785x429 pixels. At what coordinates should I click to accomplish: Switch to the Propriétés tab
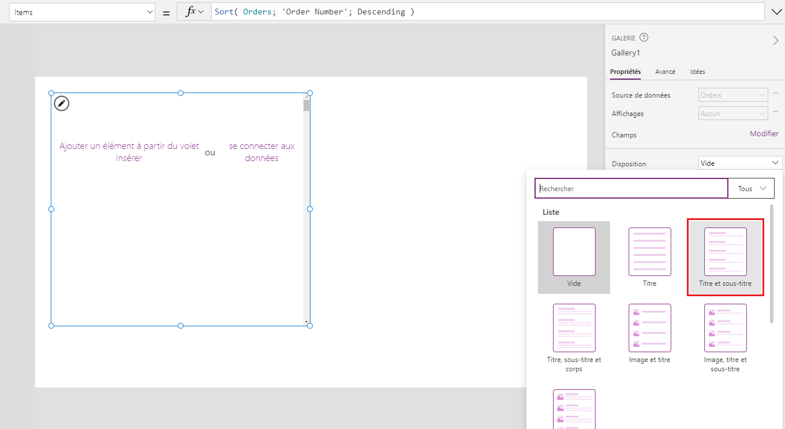(x=625, y=72)
